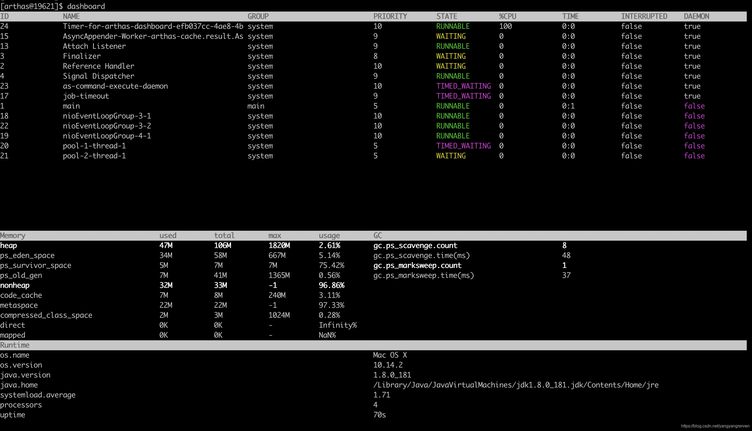Click ps_survivor_space usage 75.42%

(331, 266)
